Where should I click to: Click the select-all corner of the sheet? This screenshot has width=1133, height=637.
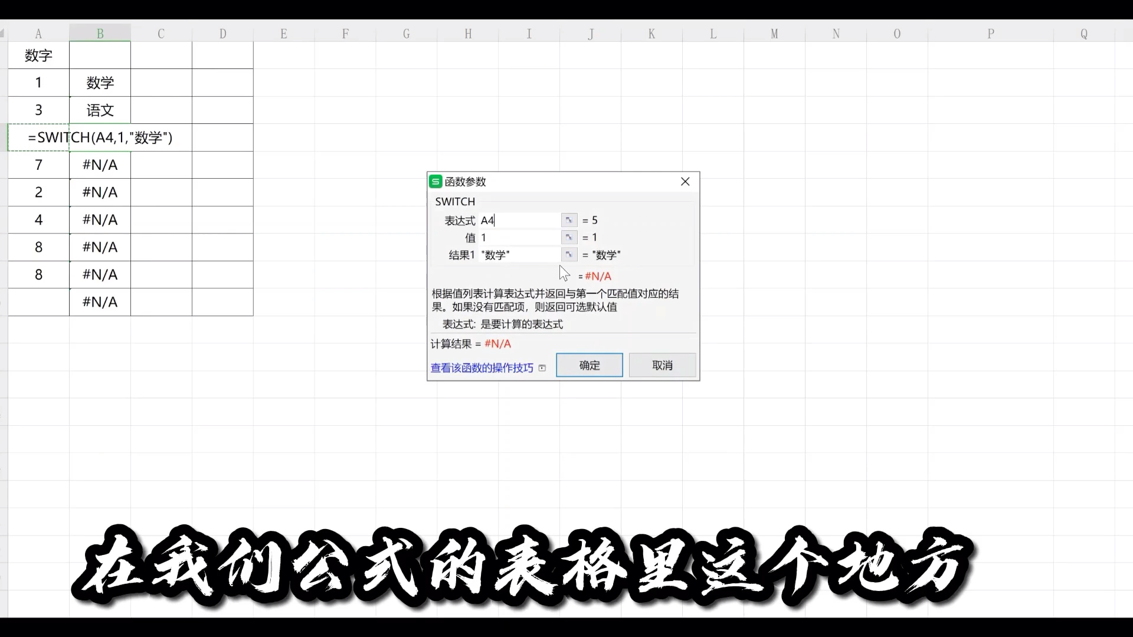click(3, 34)
